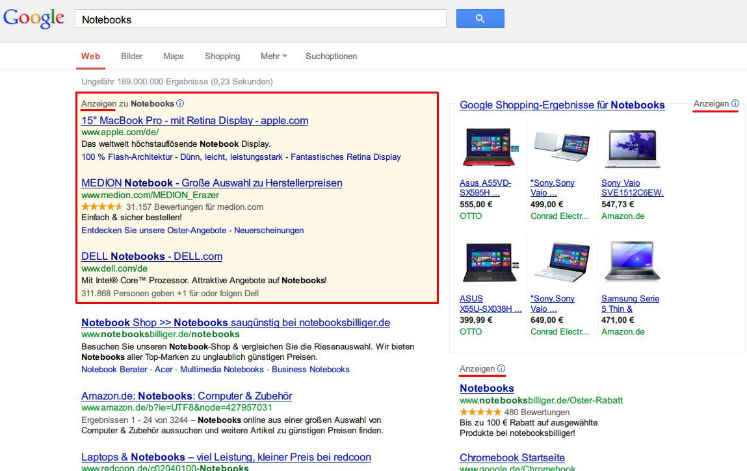The height and width of the screenshot is (471, 747).
Task: Click 'Entdecken Sie unsere Oster-Angebote' link
Action: 154,230
